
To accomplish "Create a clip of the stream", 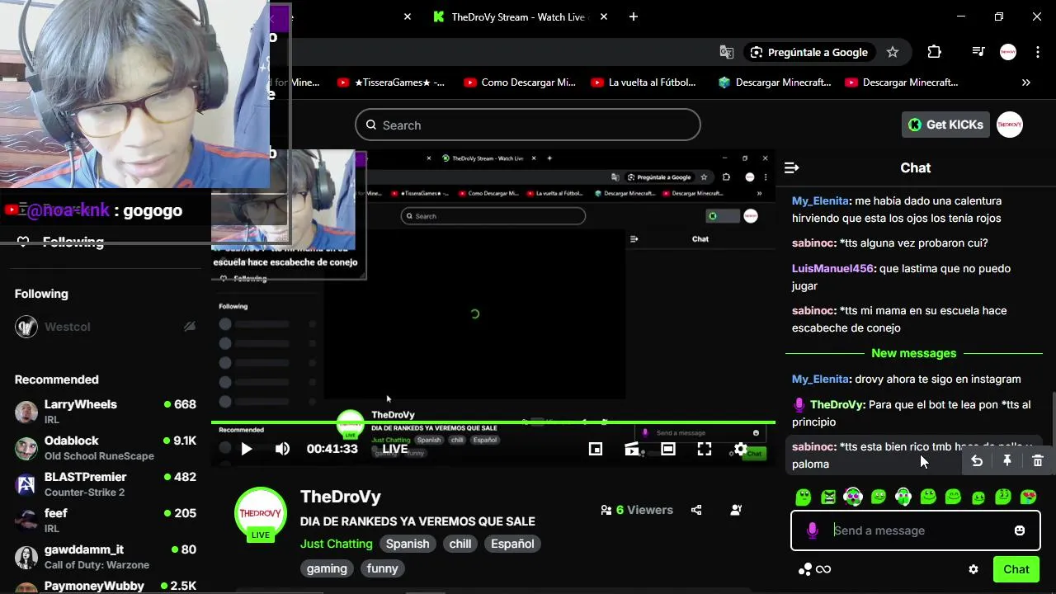I will click(632, 449).
